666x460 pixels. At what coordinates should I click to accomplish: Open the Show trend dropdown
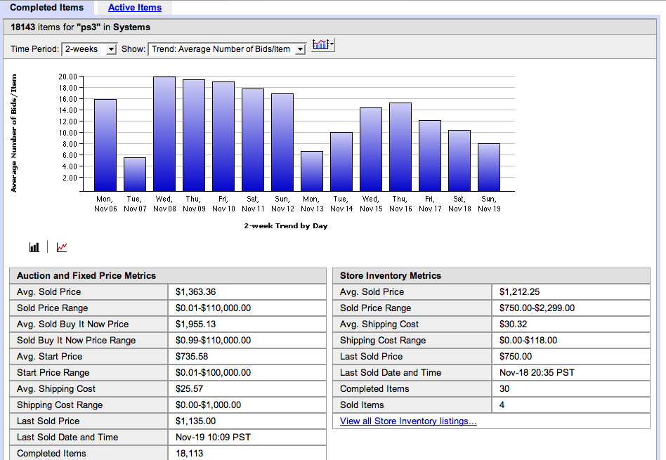(227, 49)
